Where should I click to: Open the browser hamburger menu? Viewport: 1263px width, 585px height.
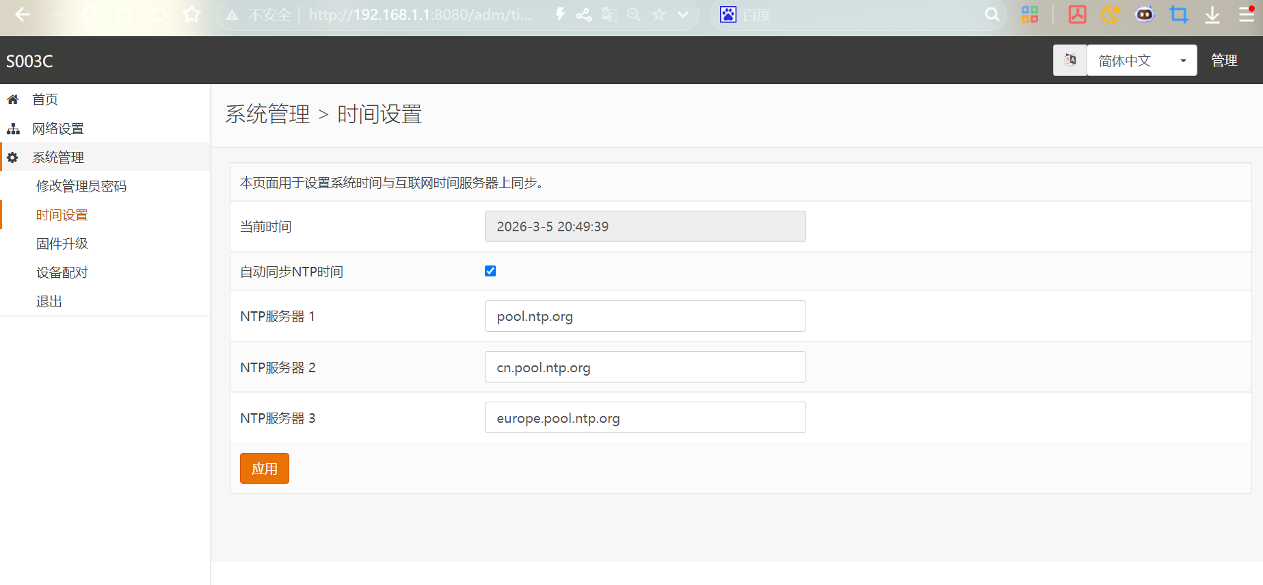coord(1246,14)
